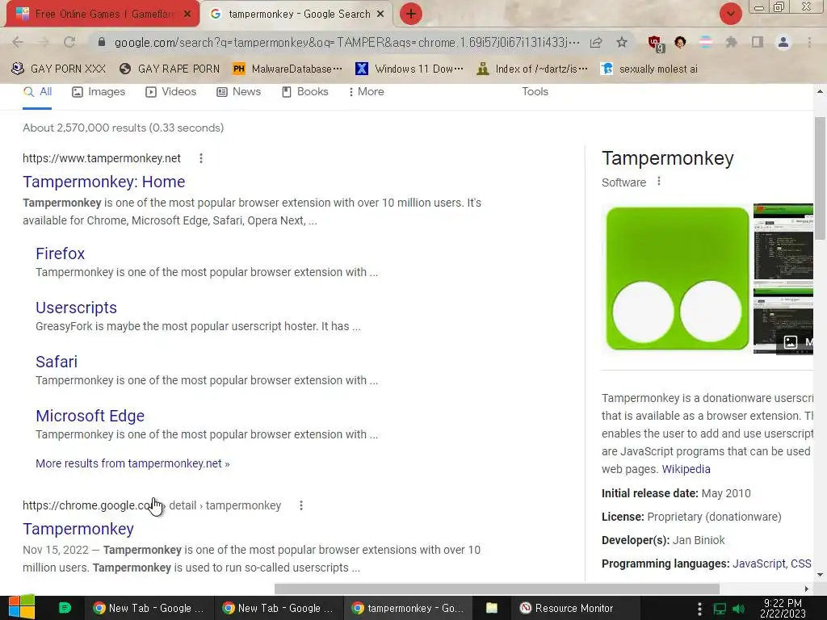Click the vertical scrollbar up arrow
The image size is (827, 620).
(x=820, y=91)
